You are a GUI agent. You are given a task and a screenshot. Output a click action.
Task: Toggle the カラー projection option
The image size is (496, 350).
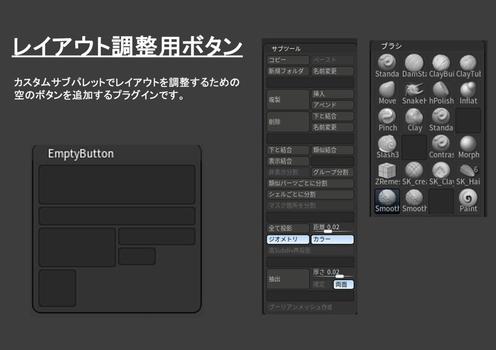(x=332, y=239)
